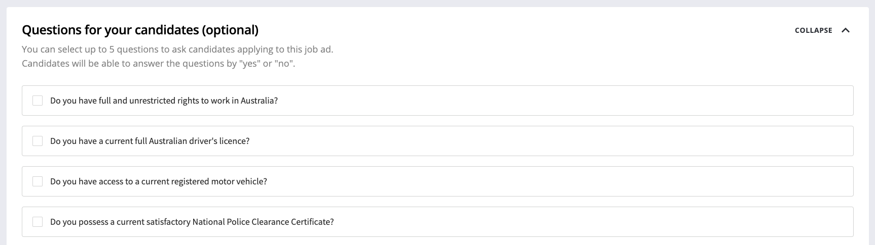Check the registered motor vehicle checkbox
875x245 pixels.
coord(38,181)
